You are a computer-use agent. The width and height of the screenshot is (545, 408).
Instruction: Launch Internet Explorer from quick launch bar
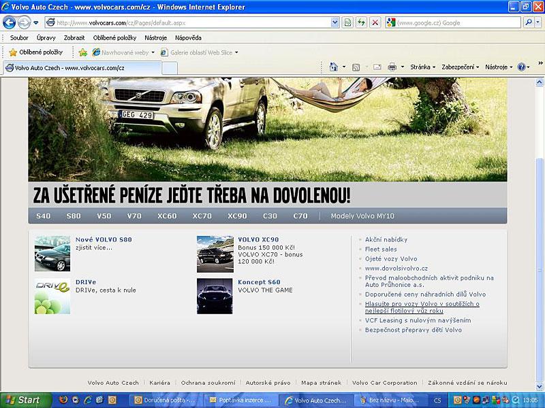(88, 400)
